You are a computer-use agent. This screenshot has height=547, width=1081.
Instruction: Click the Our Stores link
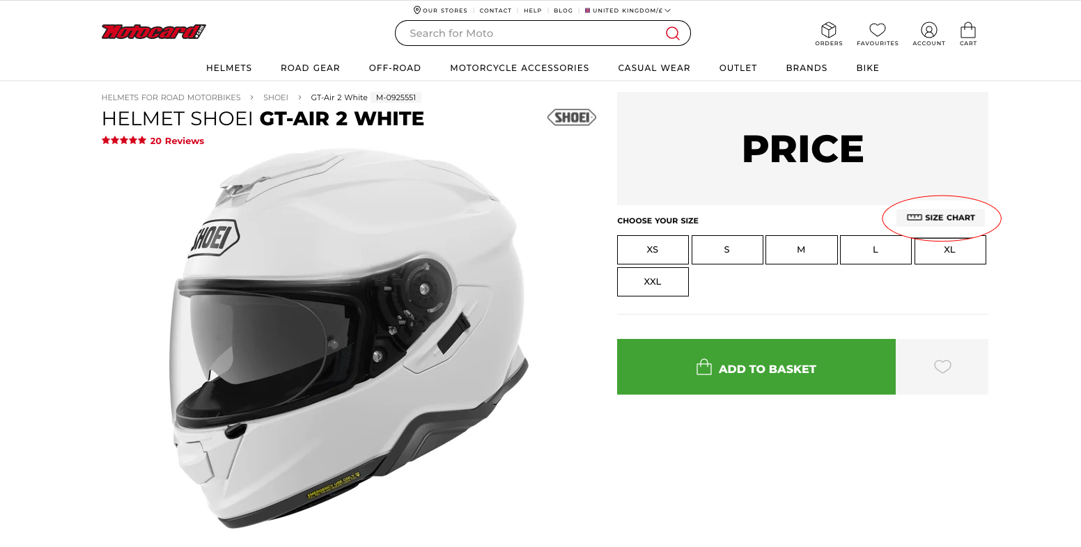(440, 10)
